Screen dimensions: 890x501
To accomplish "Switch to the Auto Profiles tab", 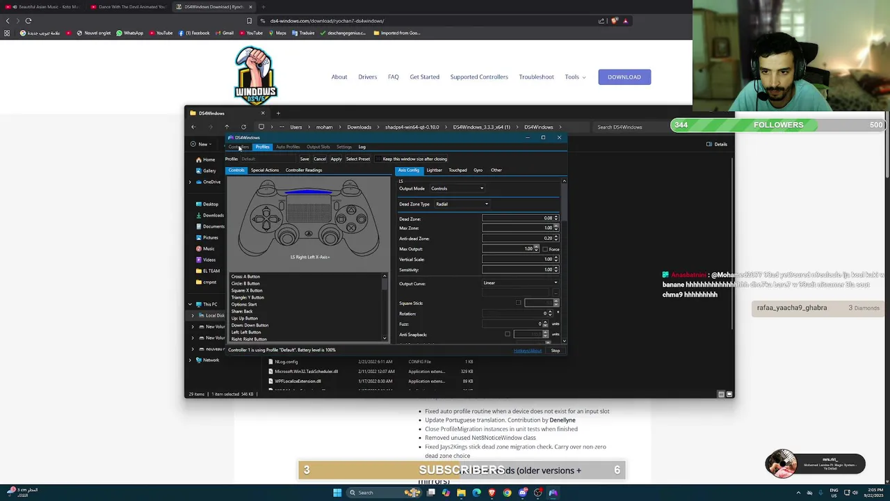I will (288, 147).
